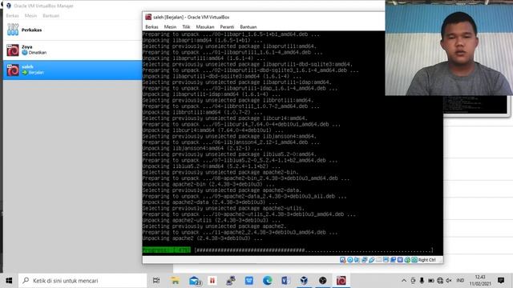Click the battery tray icon
Image resolution: width=513 pixels, height=288 pixels.
click(431, 281)
